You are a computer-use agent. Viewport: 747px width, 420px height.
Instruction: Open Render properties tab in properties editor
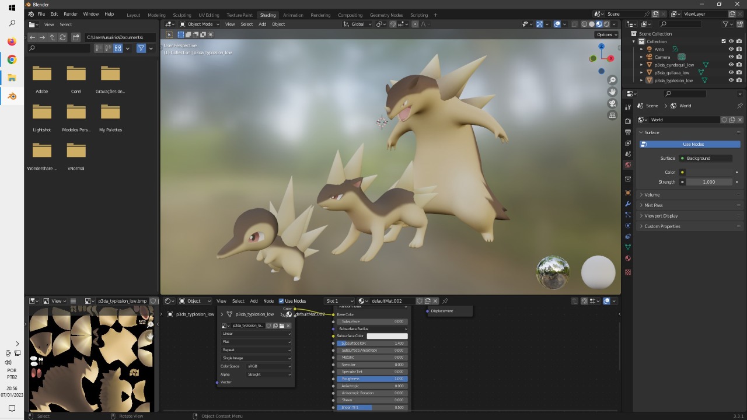tap(628, 121)
